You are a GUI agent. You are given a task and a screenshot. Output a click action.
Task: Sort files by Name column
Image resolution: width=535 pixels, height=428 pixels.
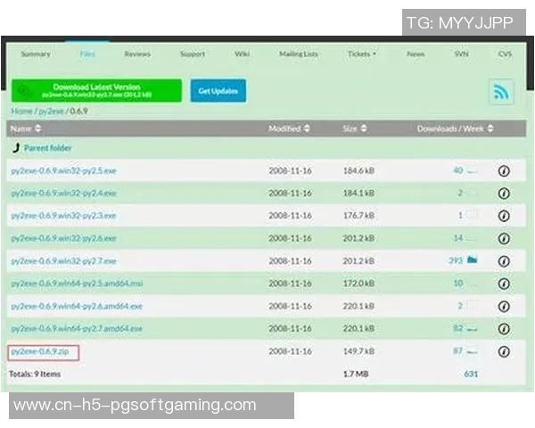25,129
